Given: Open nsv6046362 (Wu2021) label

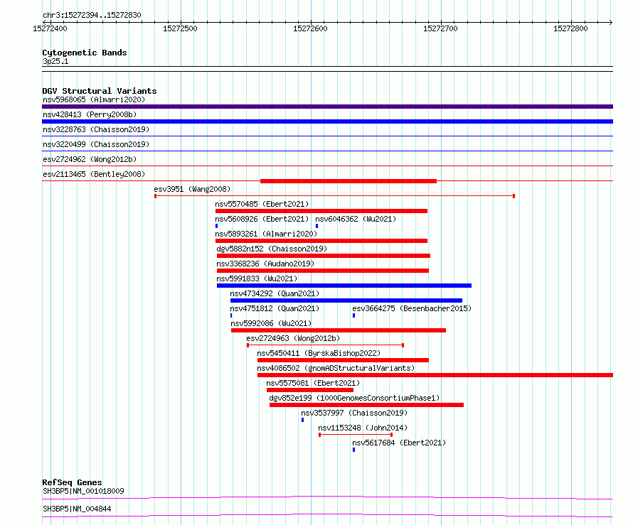Looking at the screenshot, I should click(x=356, y=219).
